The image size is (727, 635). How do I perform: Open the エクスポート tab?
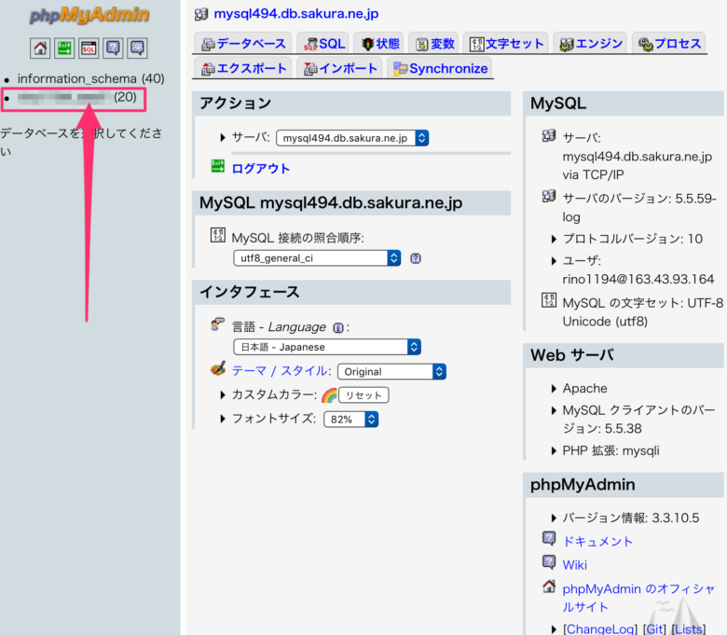243,69
